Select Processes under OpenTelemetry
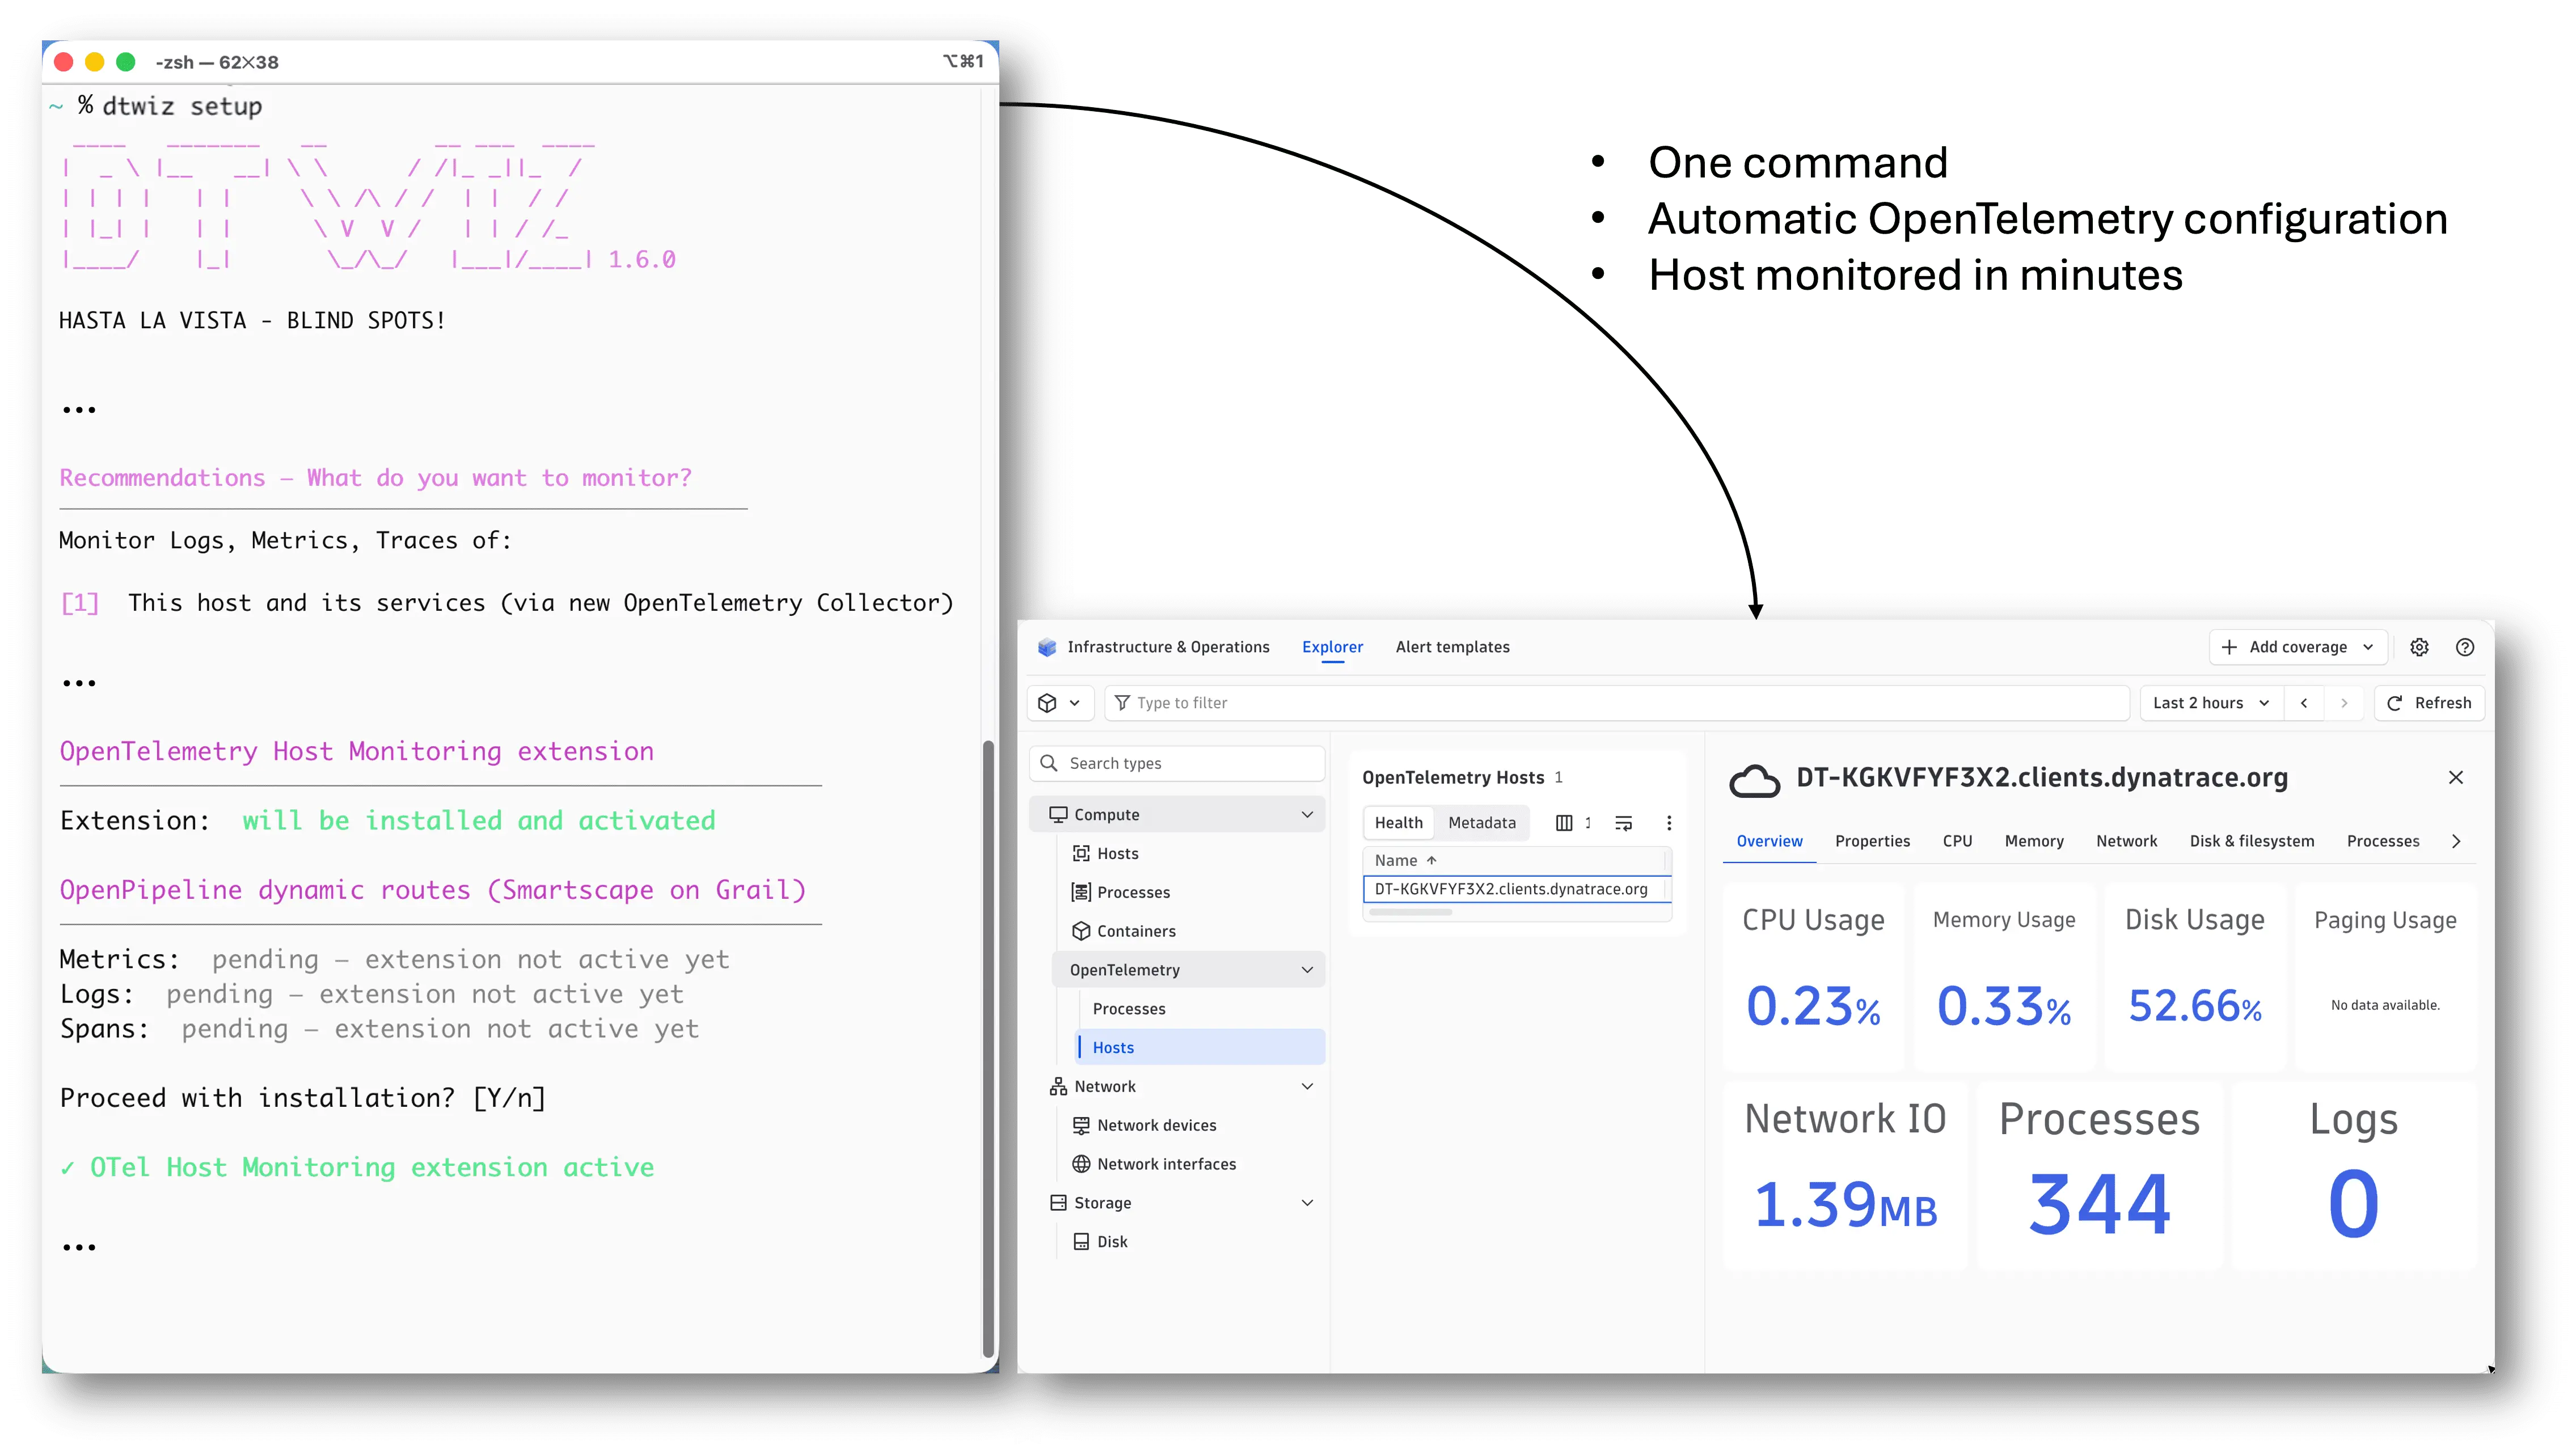Image resolution: width=2576 pixels, height=1455 pixels. 1129,1009
